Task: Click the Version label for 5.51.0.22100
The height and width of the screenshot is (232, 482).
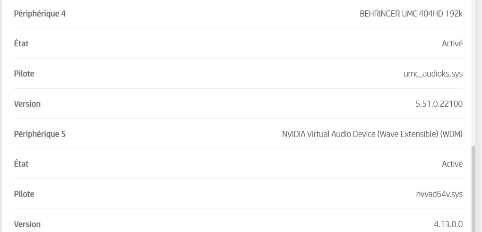Action: 27,103
